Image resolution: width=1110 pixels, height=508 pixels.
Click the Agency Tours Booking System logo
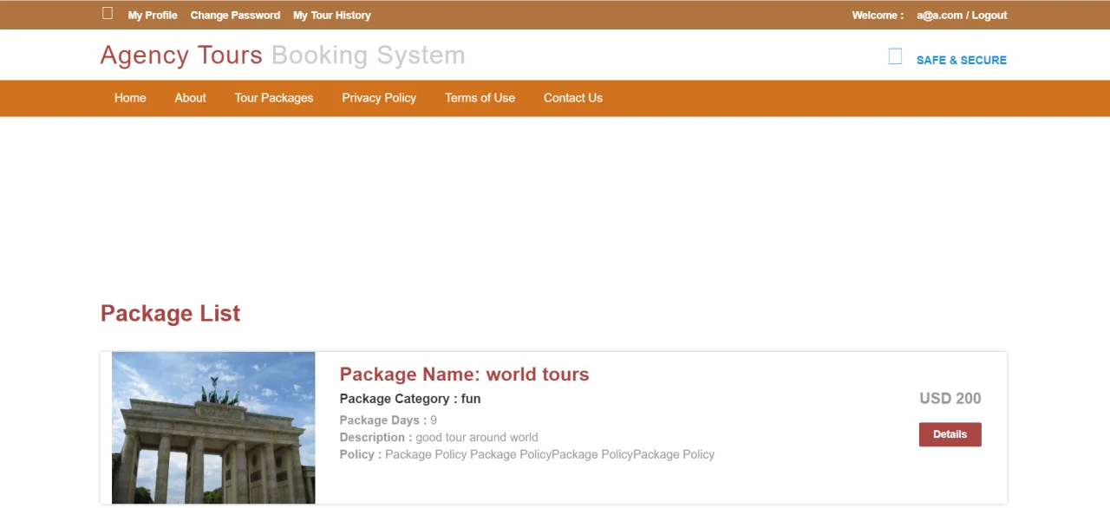coord(283,55)
